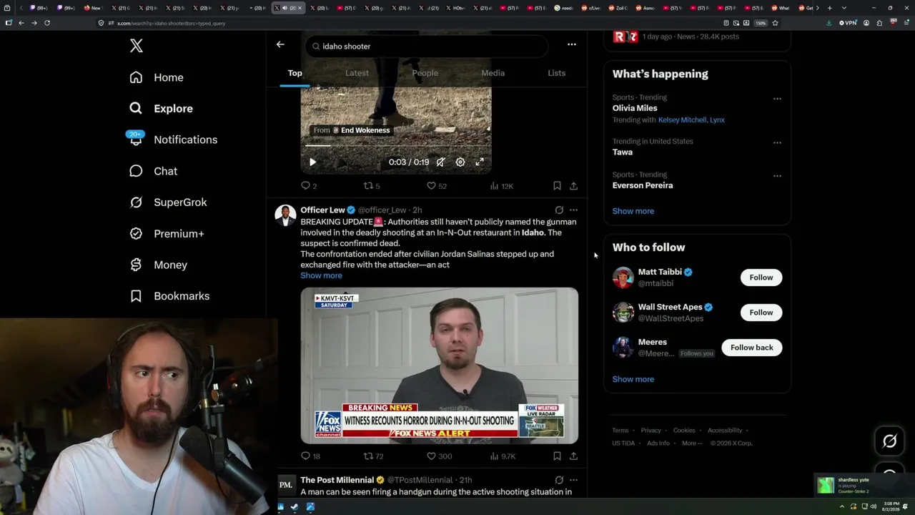Share Officer Lew's post
The height and width of the screenshot is (515, 915).
click(x=573, y=456)
